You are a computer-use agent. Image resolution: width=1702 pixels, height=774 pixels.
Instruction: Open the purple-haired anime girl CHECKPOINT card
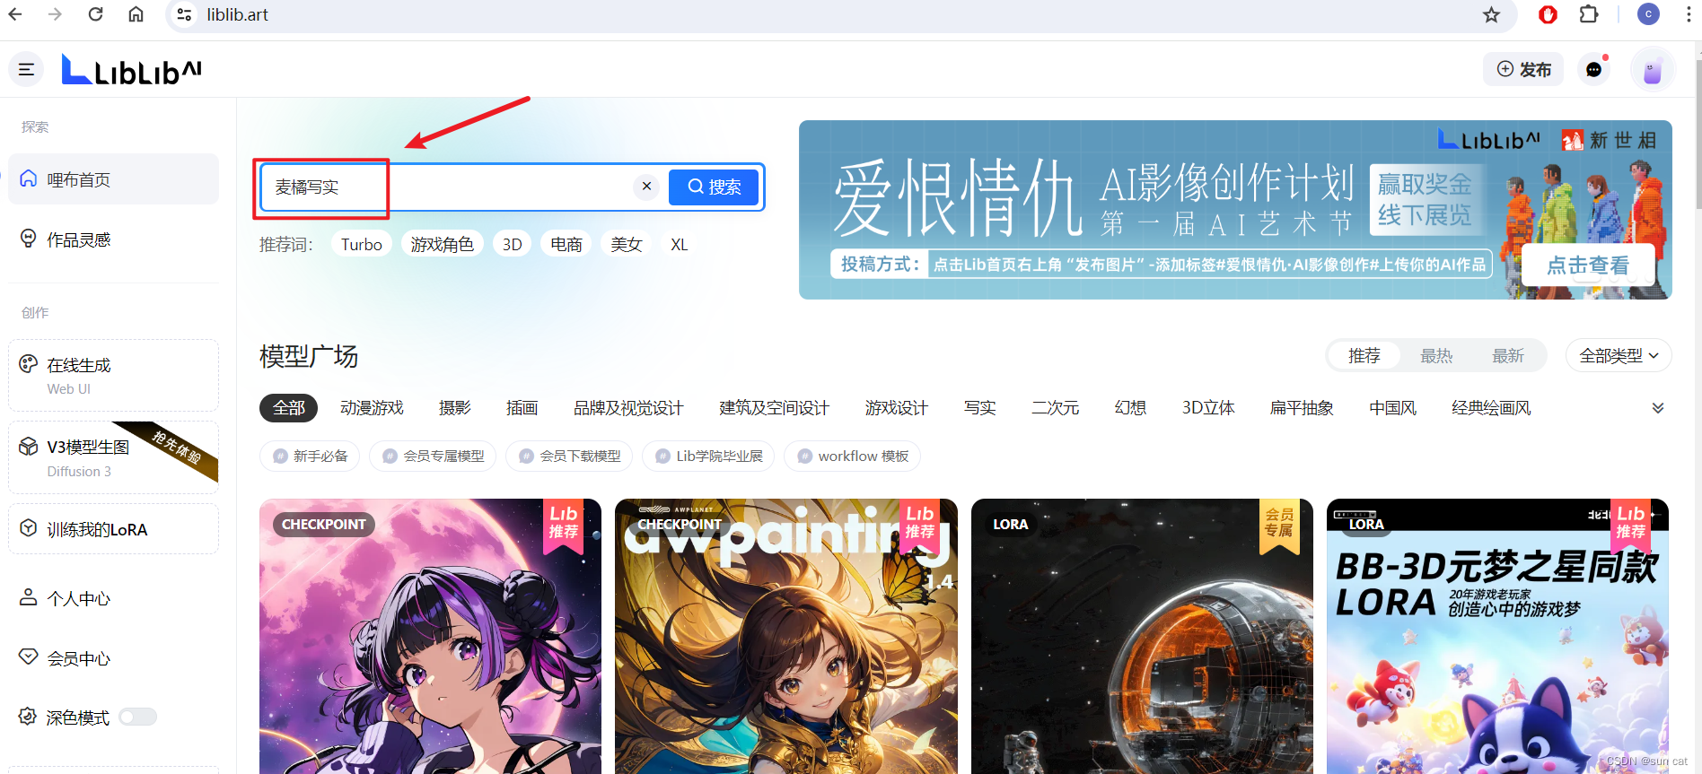tap(430, 636)
